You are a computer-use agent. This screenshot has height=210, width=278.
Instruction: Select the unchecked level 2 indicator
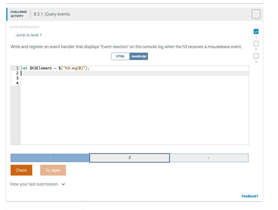pyautogui.click(x=256, y=44)
